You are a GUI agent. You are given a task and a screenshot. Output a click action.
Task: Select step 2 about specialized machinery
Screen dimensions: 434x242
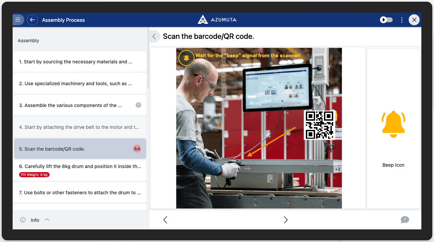coord(76,84)
